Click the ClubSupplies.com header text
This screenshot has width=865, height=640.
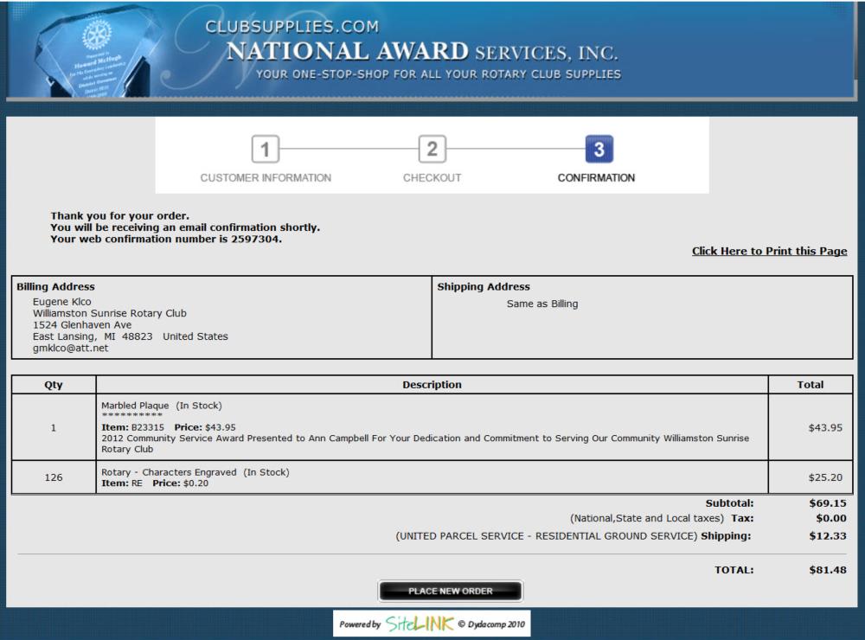click(292, 27)
